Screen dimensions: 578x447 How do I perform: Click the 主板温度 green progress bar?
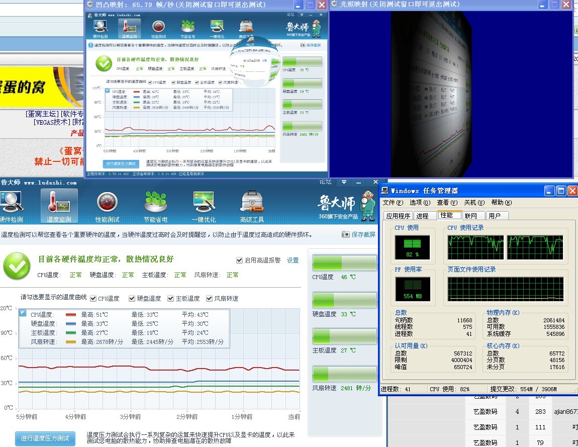pyautogui.click(x=344, y=336)
